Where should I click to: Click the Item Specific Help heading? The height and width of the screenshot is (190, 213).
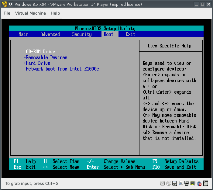pyautogui.click(x=169, y=46)
